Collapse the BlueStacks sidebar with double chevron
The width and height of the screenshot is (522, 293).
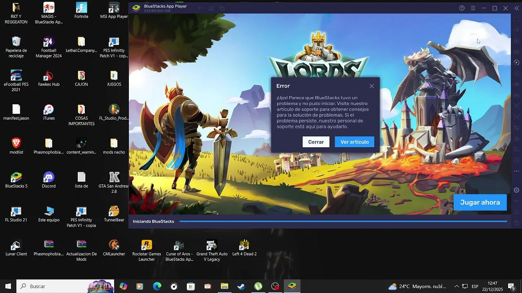(516, 8)
